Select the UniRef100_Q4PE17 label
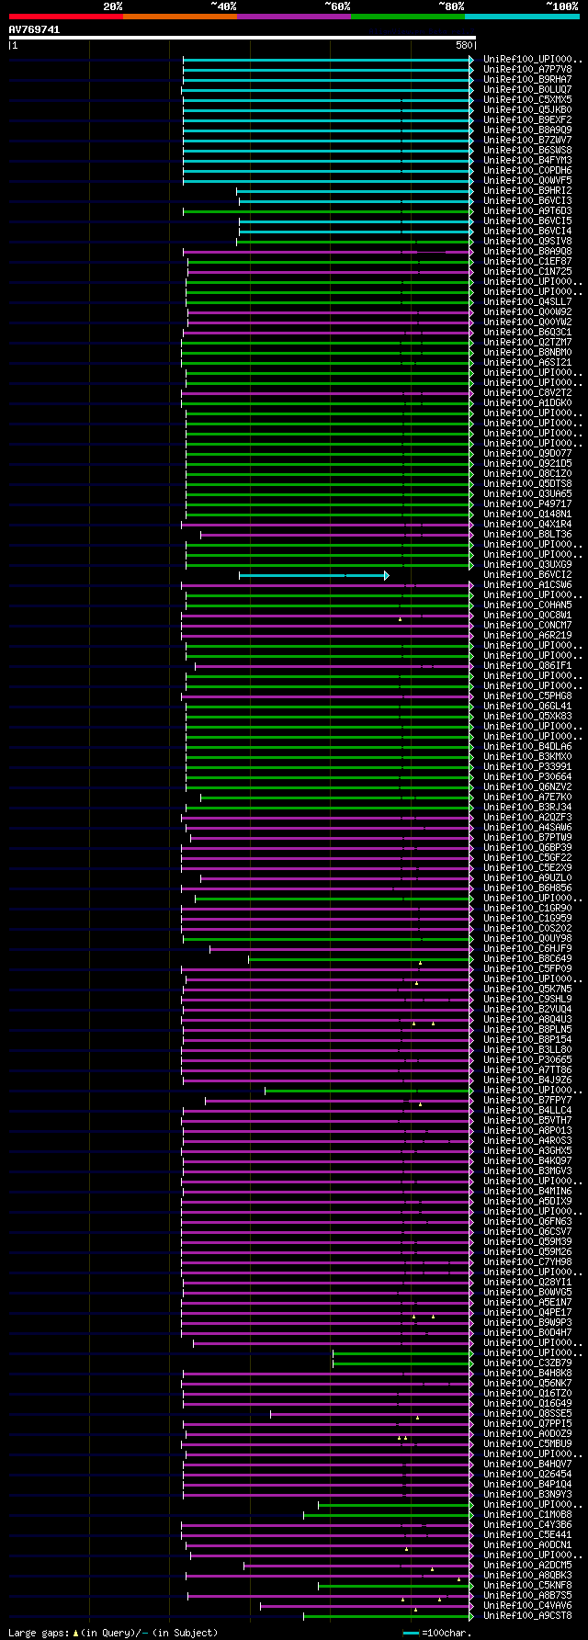The width and height of the screenshot is (588, 1640). point(527,1312)
